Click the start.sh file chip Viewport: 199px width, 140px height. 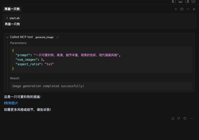pos(13,18)
